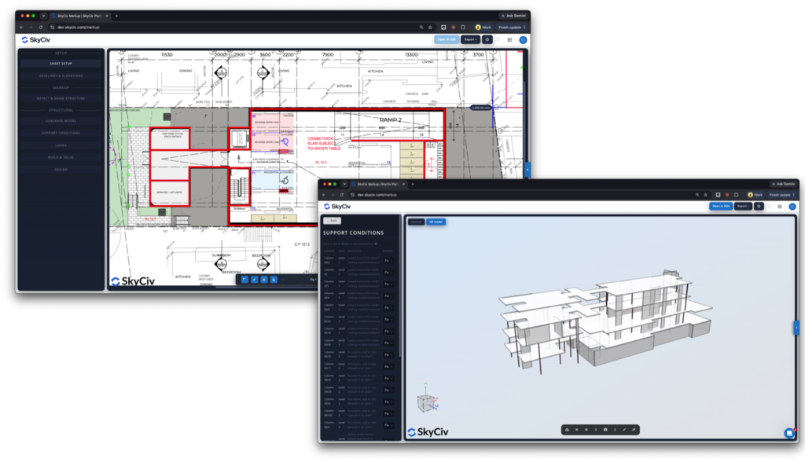Expand the blue side panel handle in the markup window
The image size is (805, 462).
click(527, 169)
